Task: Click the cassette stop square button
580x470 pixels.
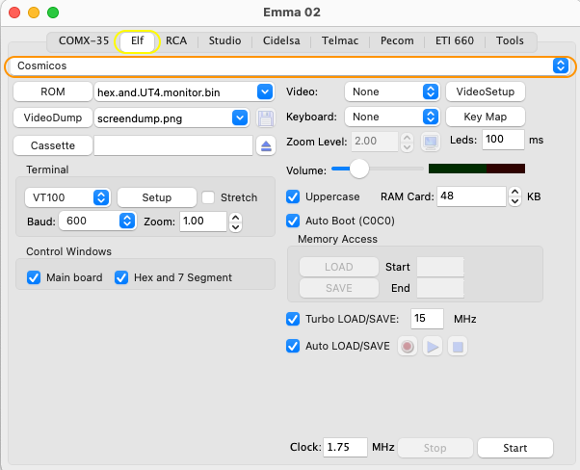Action: (458, 347)
